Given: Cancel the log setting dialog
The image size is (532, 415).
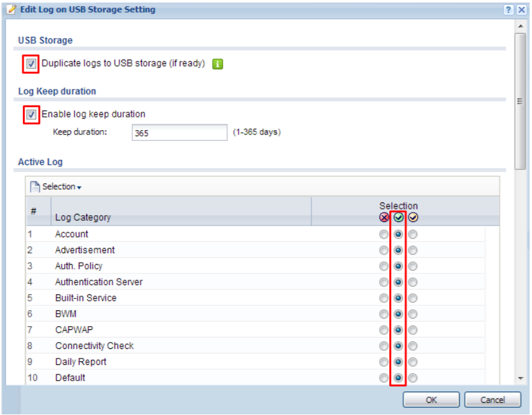Looking at the screenshot, I should (493, 399).
